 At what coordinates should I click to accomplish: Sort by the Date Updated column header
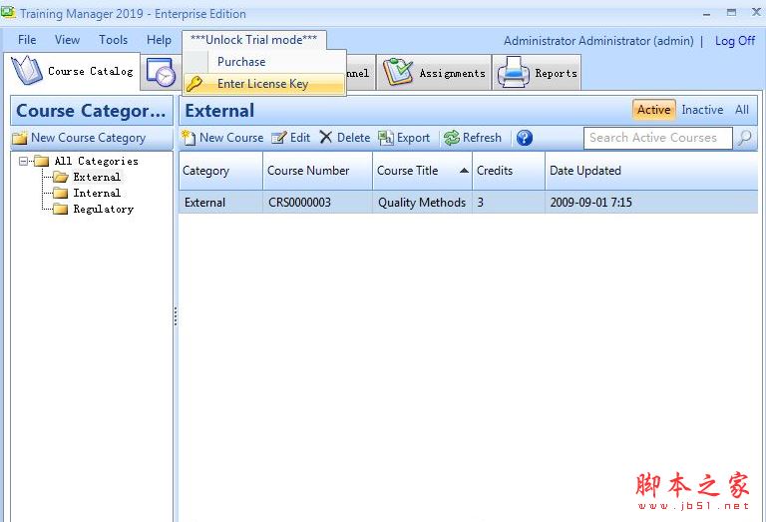tap(651, 171)
